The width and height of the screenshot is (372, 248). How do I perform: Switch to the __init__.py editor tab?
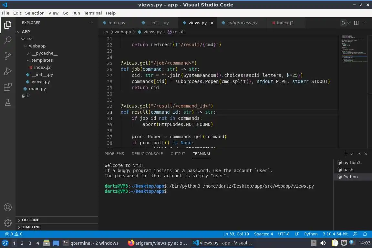[x=158, y=23]
